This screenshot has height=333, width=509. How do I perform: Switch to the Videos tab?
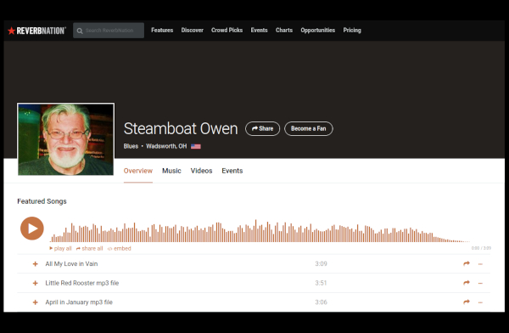pyautogui.click(x=201, y=171)
